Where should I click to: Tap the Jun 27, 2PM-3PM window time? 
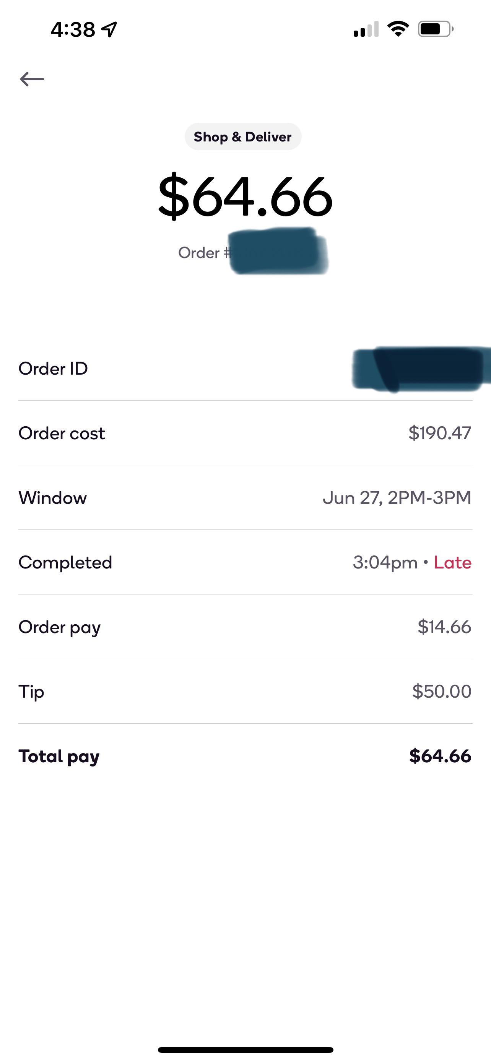397,498
